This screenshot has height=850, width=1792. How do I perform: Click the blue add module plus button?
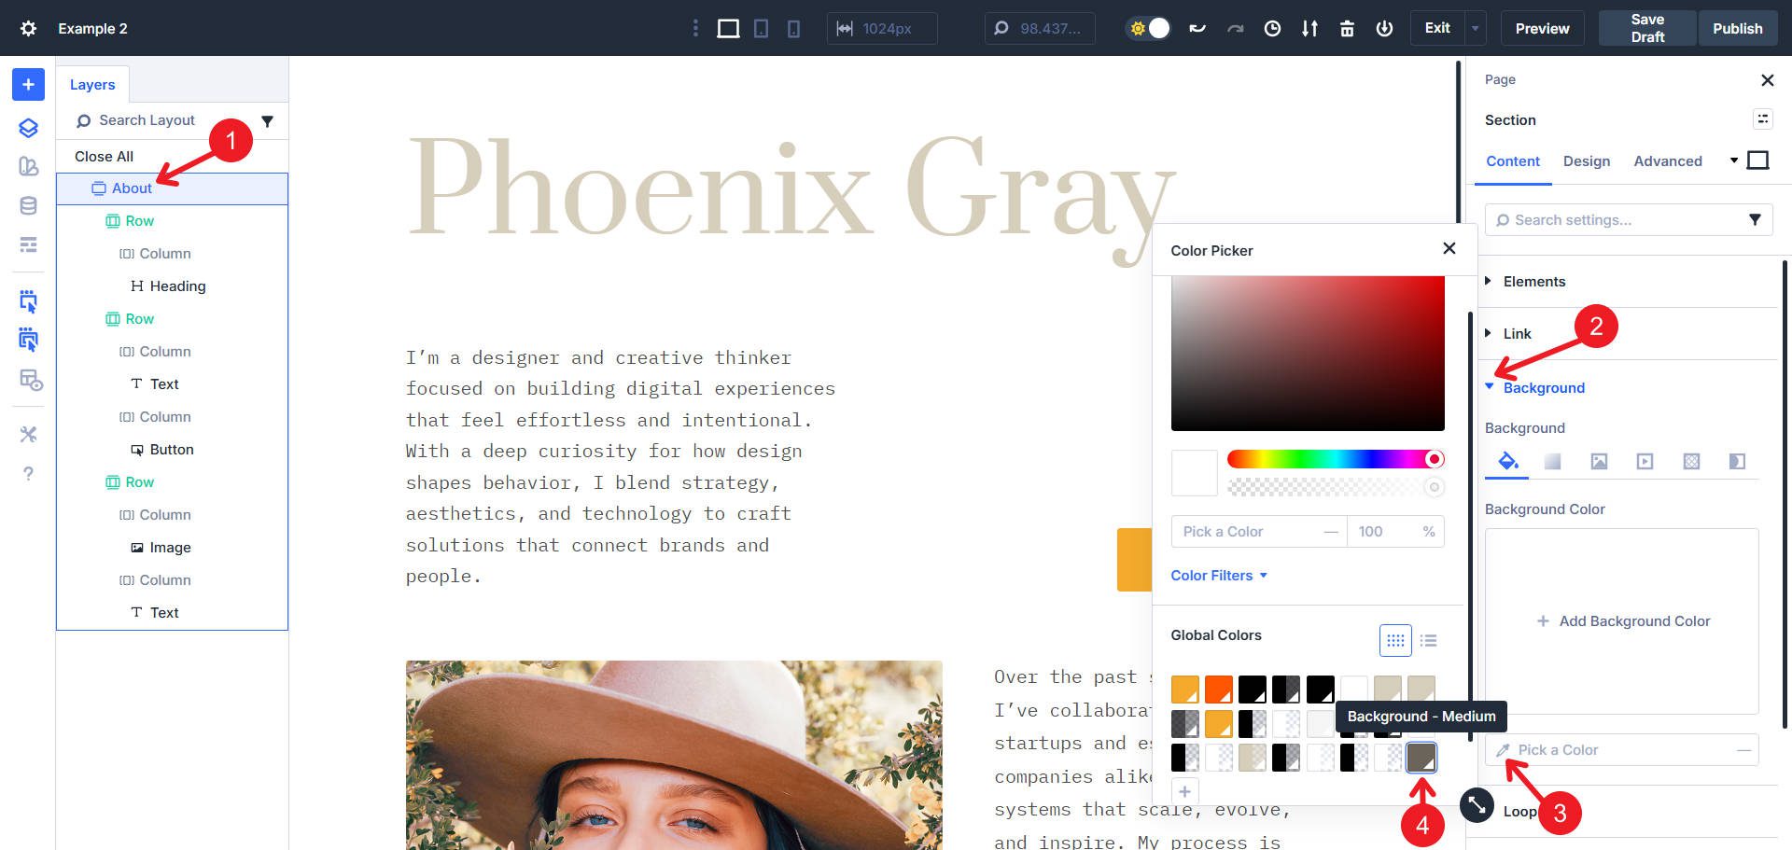[x=28, y=85]
